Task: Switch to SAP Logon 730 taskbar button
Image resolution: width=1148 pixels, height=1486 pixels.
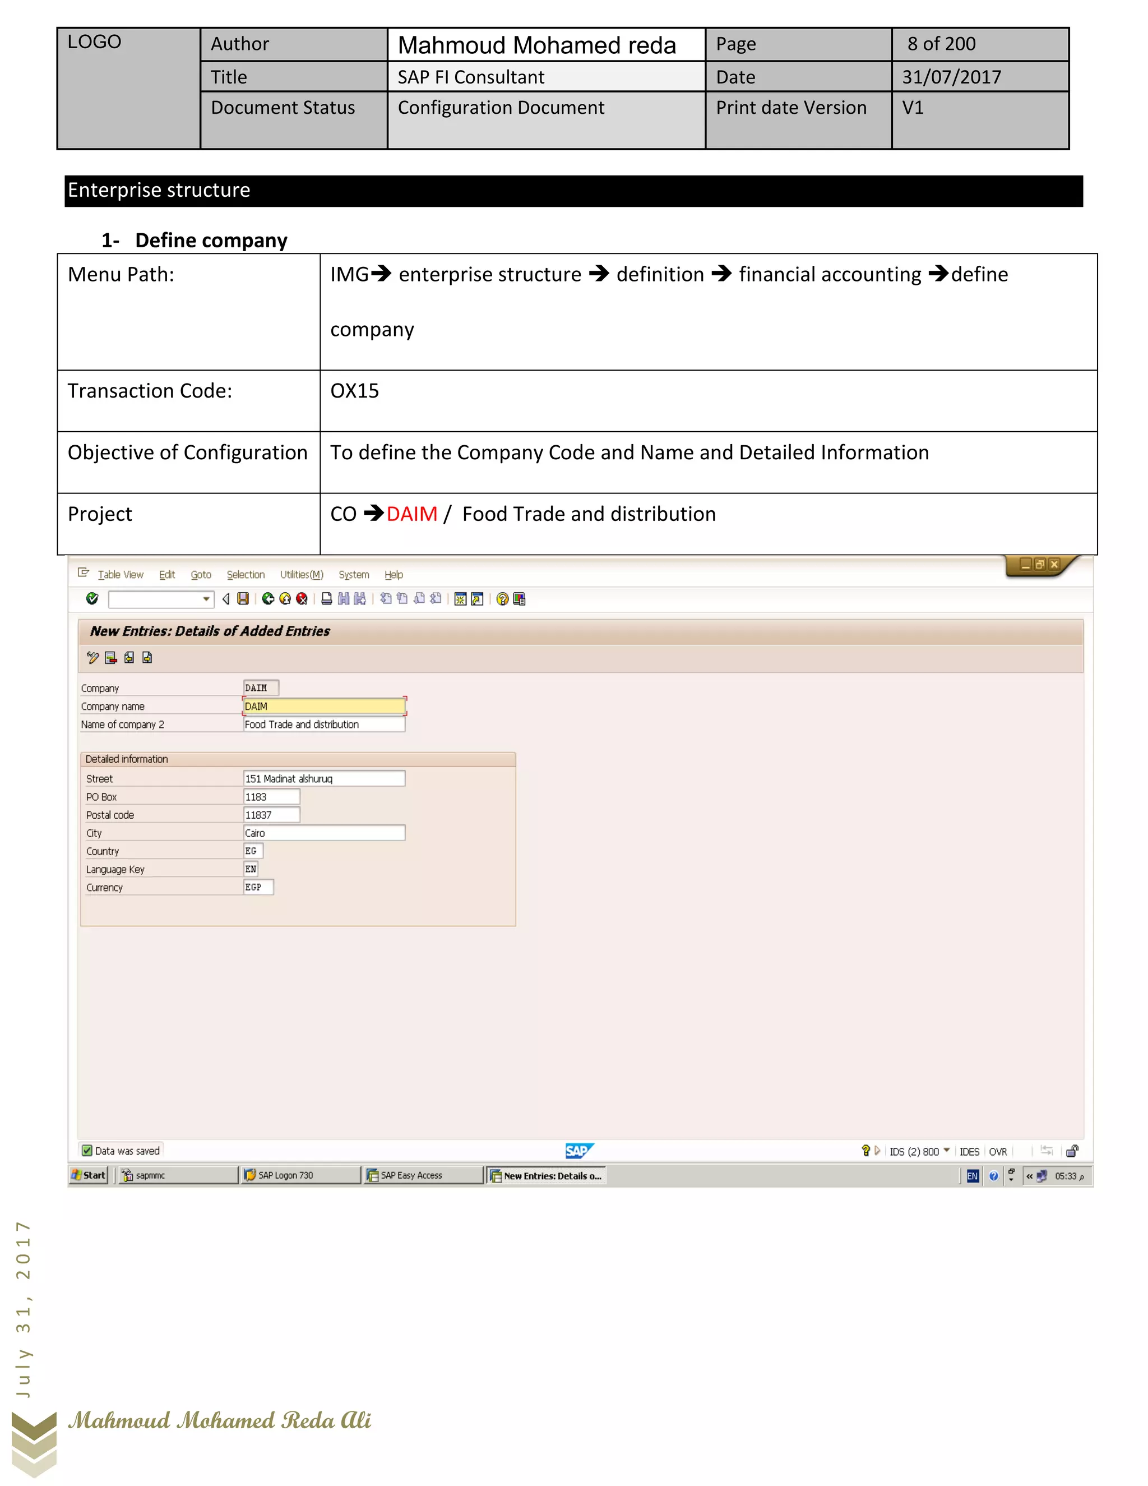Action: pyautogui.click(x=301, y=1175)
